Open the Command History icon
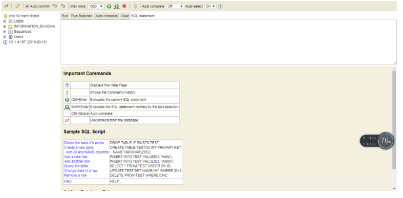The image size is (403, 198). click(135, 6)
